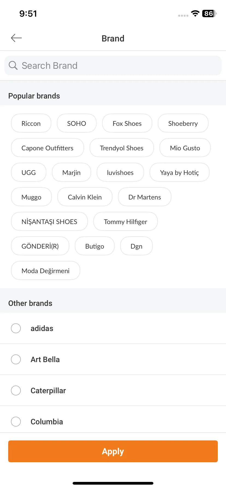Select the Calvin Klein chip
The height and width of the screenshot is (489, 226).
[85, 197]
